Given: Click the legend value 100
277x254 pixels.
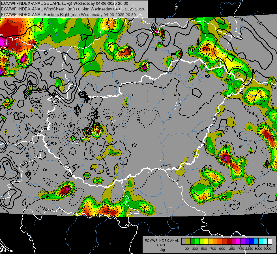Looking at the screenshot, I should point(186,249).
